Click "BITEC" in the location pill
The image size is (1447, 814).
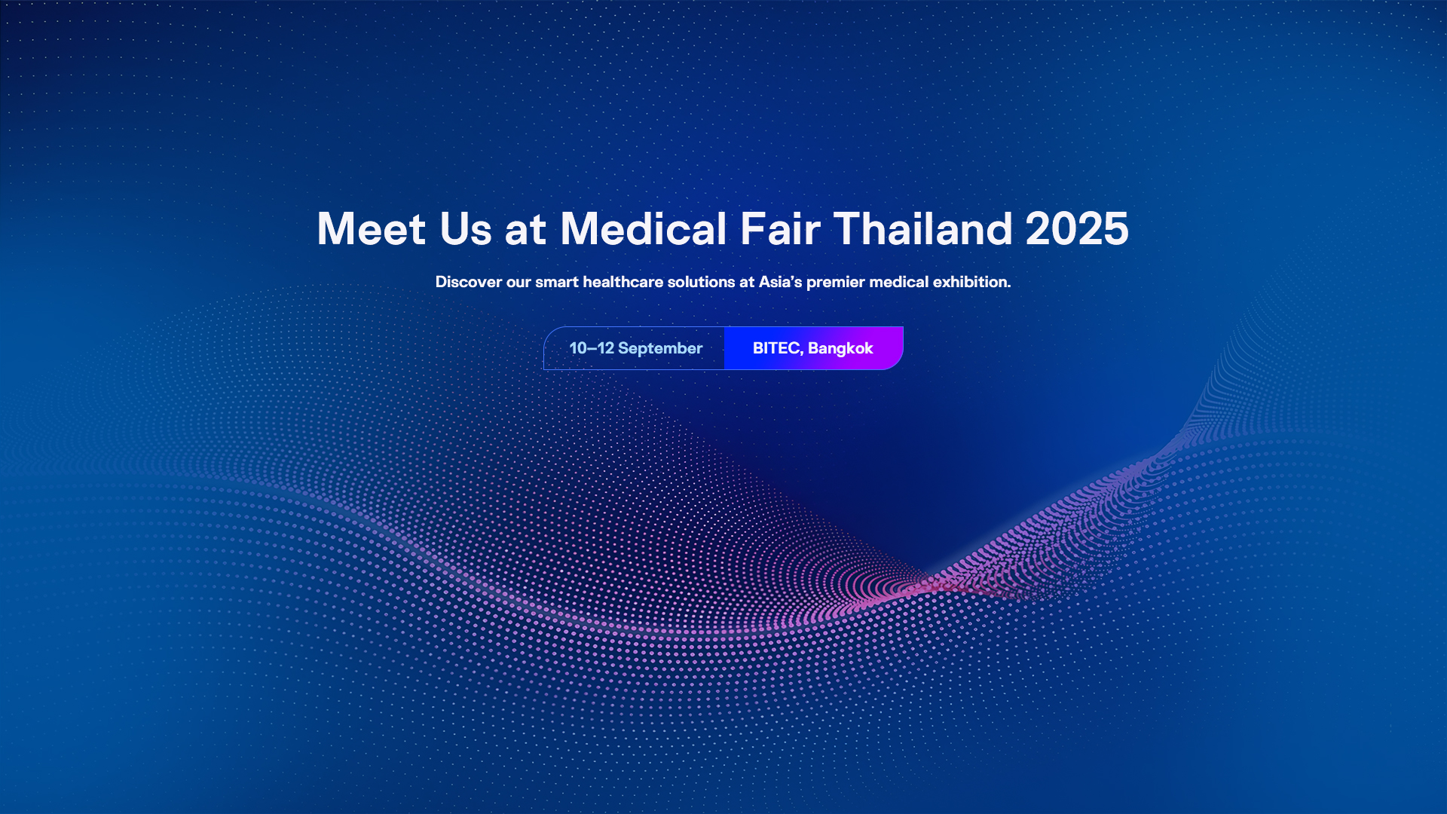776,348
